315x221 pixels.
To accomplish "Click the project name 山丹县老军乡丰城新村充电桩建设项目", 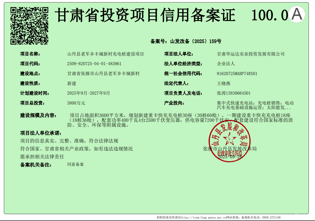I will click(106, 54).
